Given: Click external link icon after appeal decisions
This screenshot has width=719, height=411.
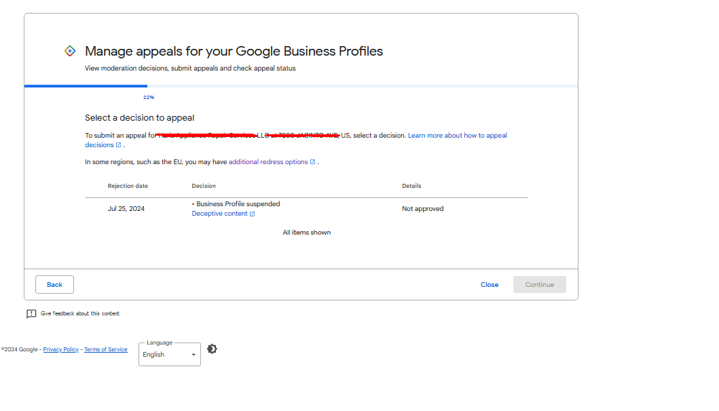Looking at the screenshot, I should click(118, 144).
